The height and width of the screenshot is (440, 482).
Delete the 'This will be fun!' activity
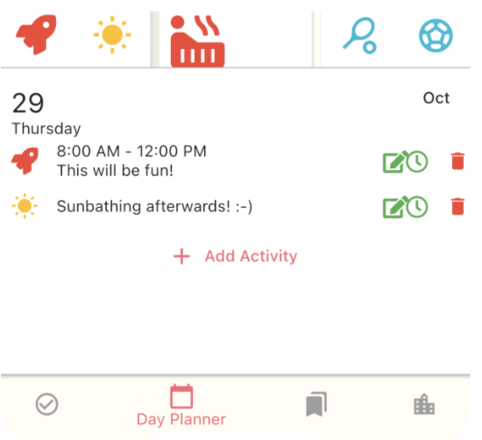(457, 160)
